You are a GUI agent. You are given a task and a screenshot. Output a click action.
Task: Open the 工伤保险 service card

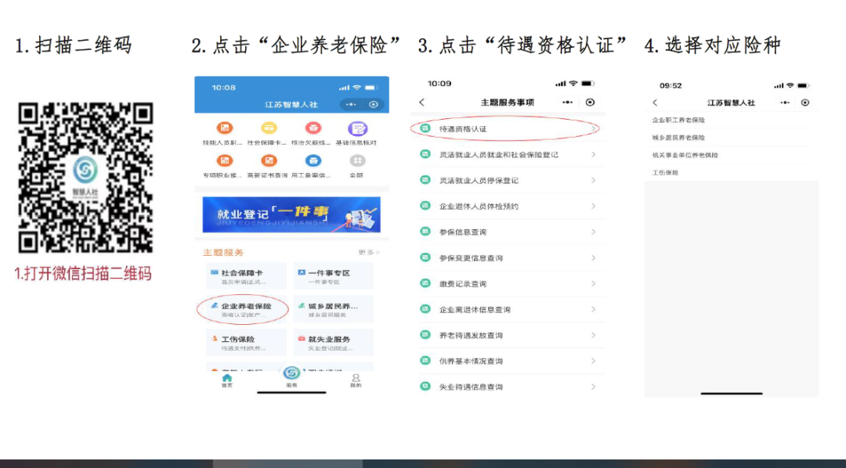[245, 342]
